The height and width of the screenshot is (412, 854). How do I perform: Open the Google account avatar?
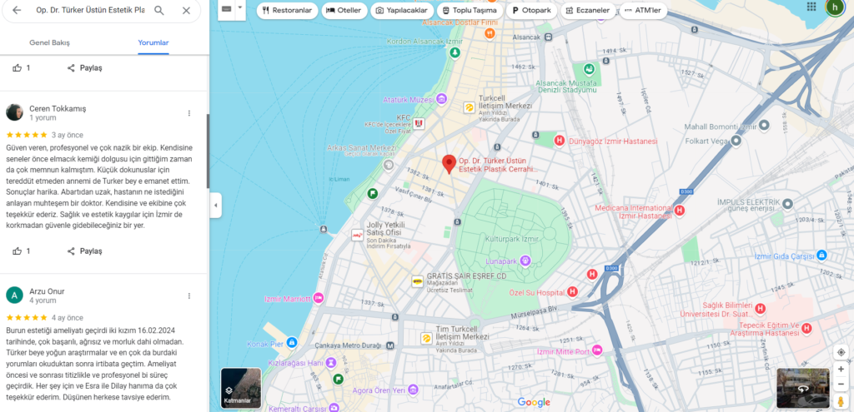[836, 7]
